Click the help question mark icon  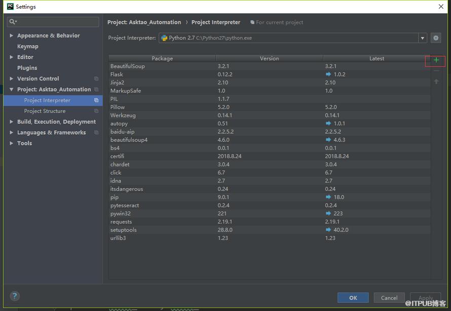coord(15,296)
